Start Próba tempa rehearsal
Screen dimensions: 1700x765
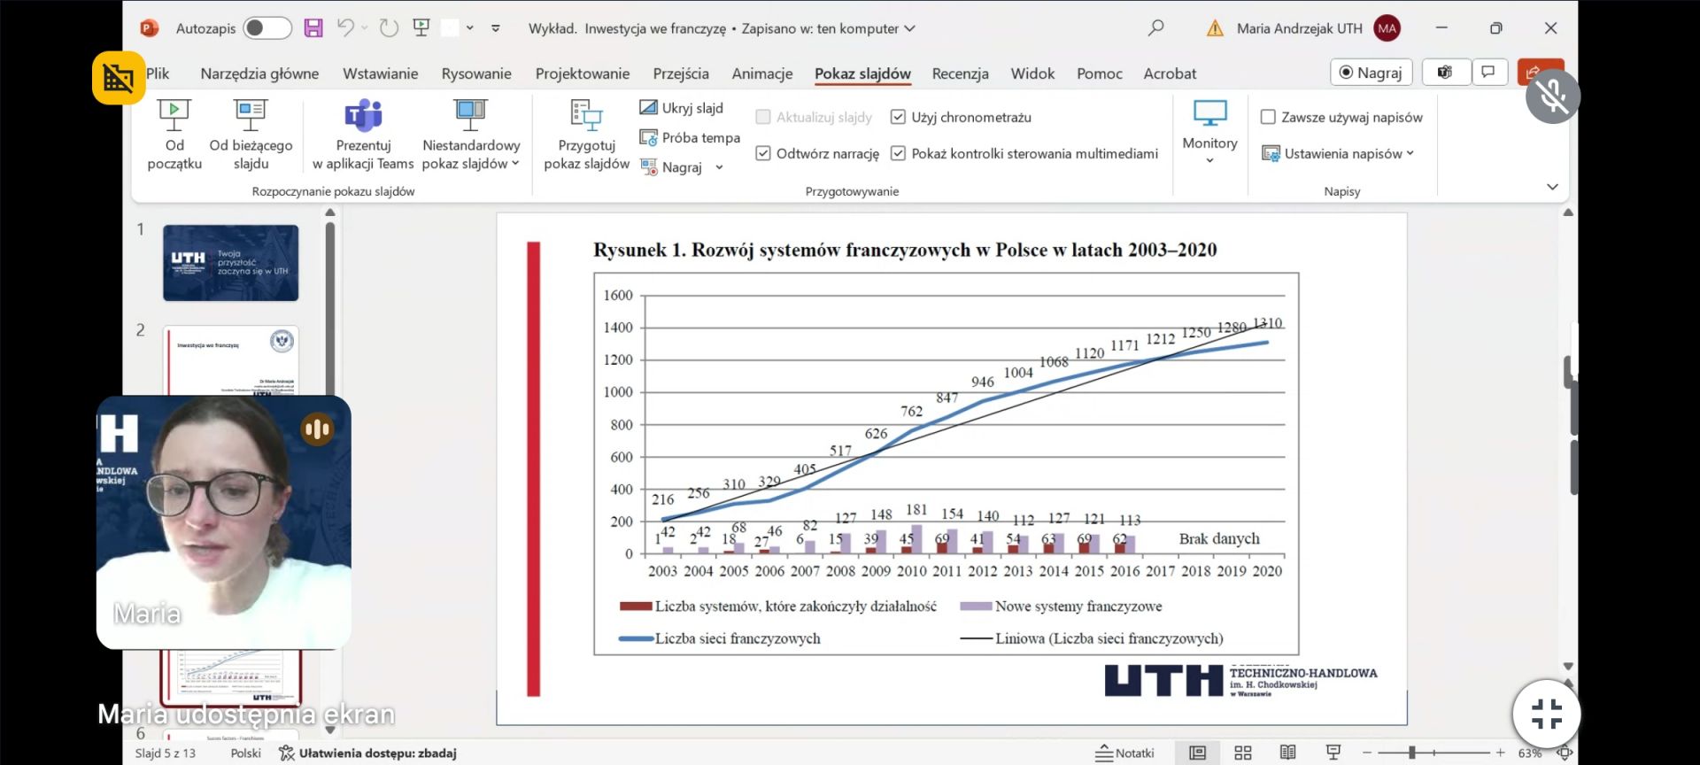click(690, 137)
